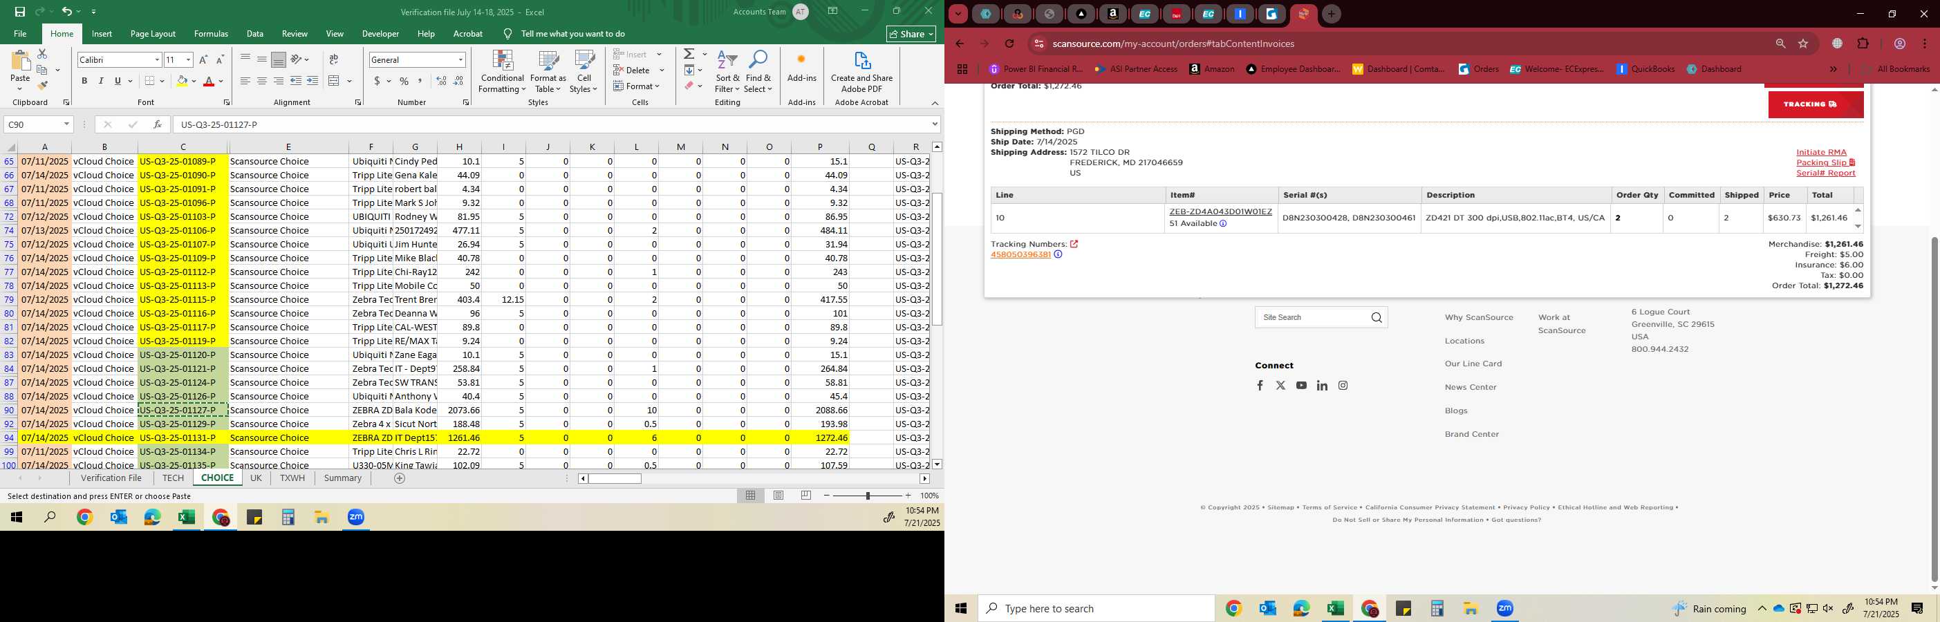Increase font size with the large A icon
Screen dimensions: 1940x622
click(x=203, y=59)
